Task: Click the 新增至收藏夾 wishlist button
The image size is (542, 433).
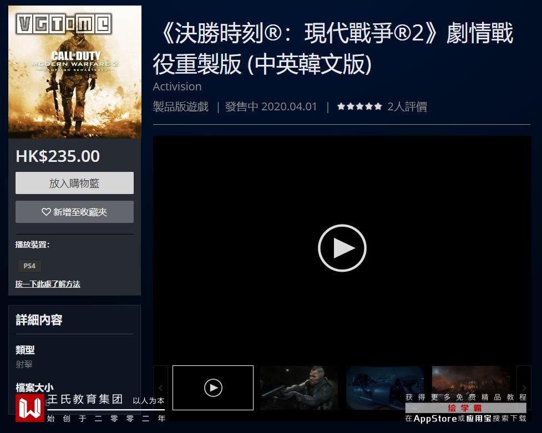Action: point(74,212)
